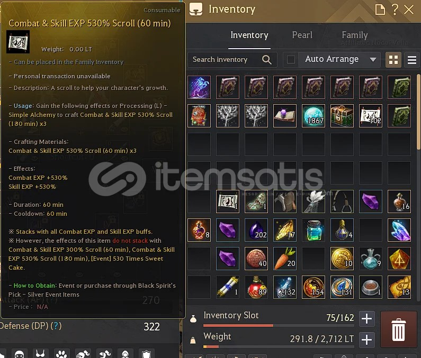Select the red potion with 89 count

click(256, 287)
